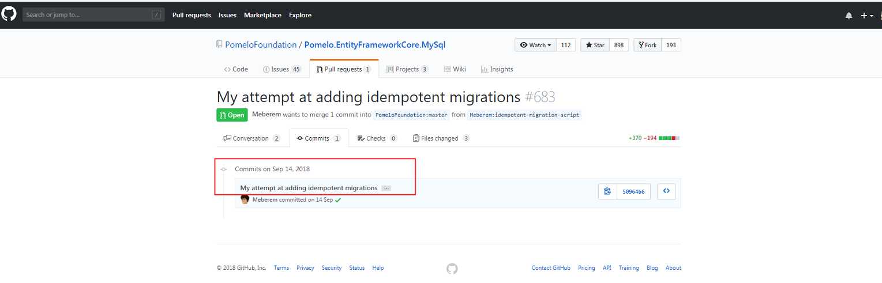The height and width of the screenshot is (283, 882).
Task: Open the Checks tab
Action: point(377,138)
